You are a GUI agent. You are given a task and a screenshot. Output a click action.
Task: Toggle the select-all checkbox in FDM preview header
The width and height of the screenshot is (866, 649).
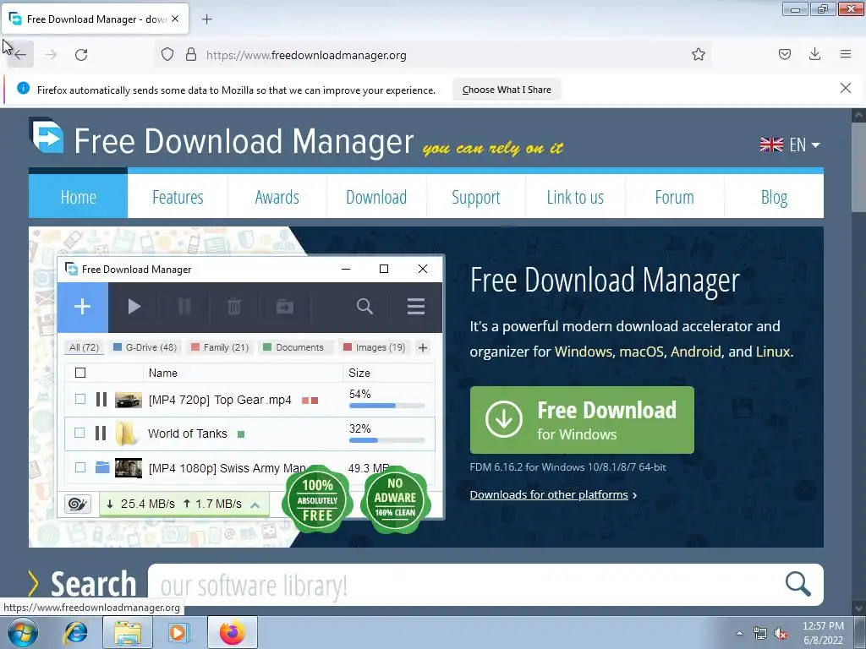tap(80, 373)
